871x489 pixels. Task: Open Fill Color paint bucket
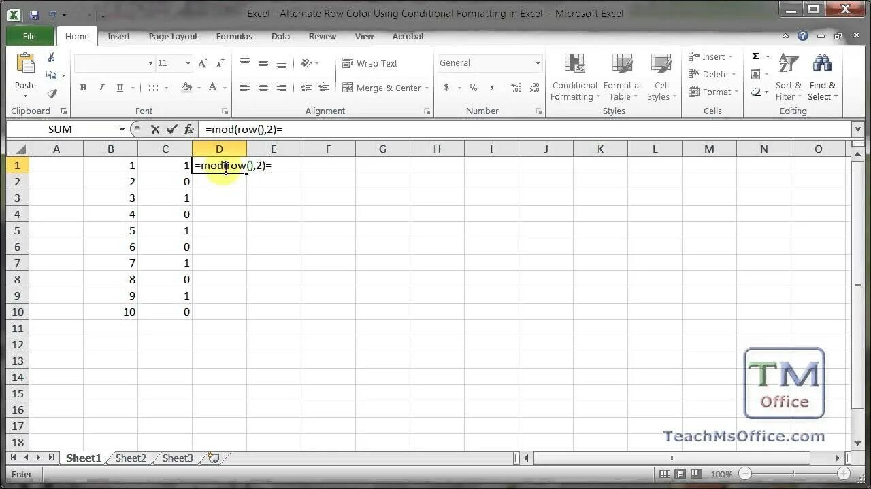(187, 88)
